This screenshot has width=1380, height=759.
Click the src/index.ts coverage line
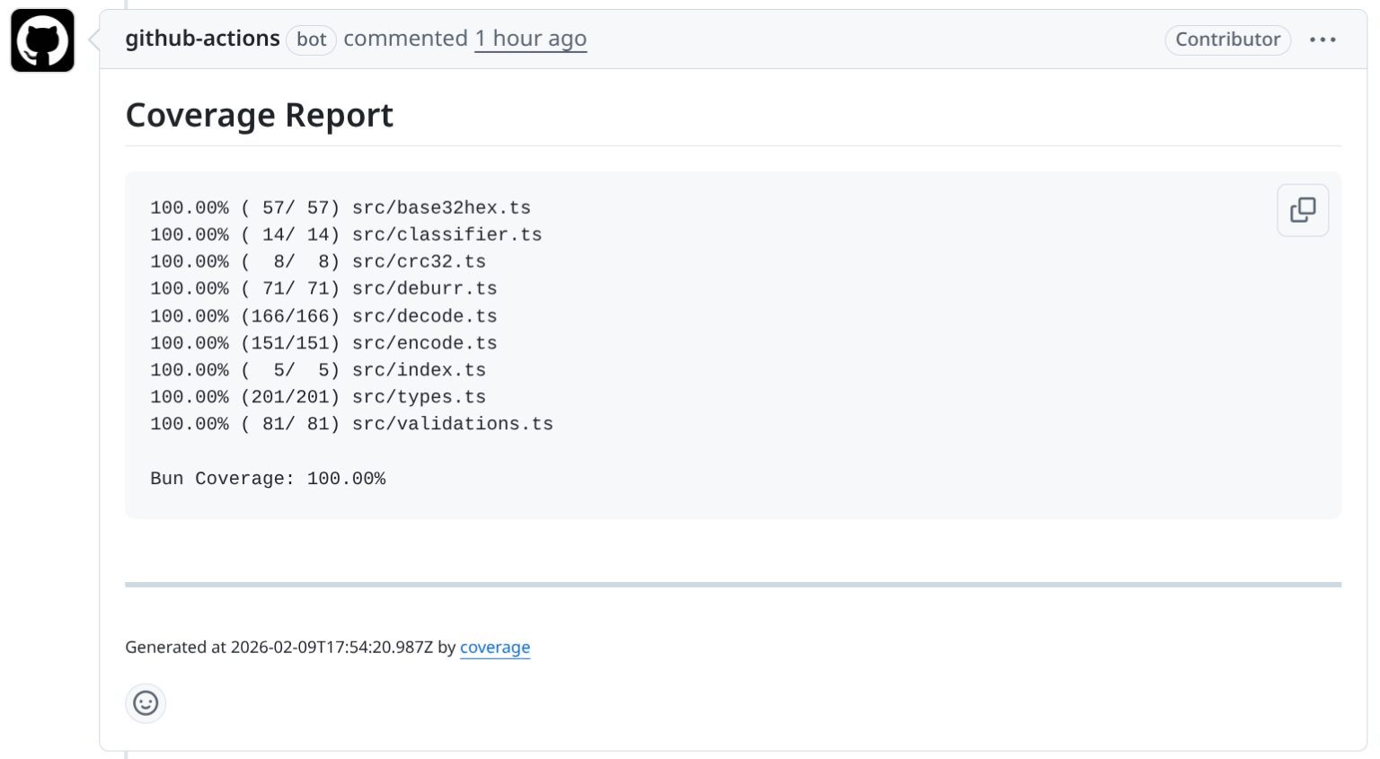click(x=318, y=369)
